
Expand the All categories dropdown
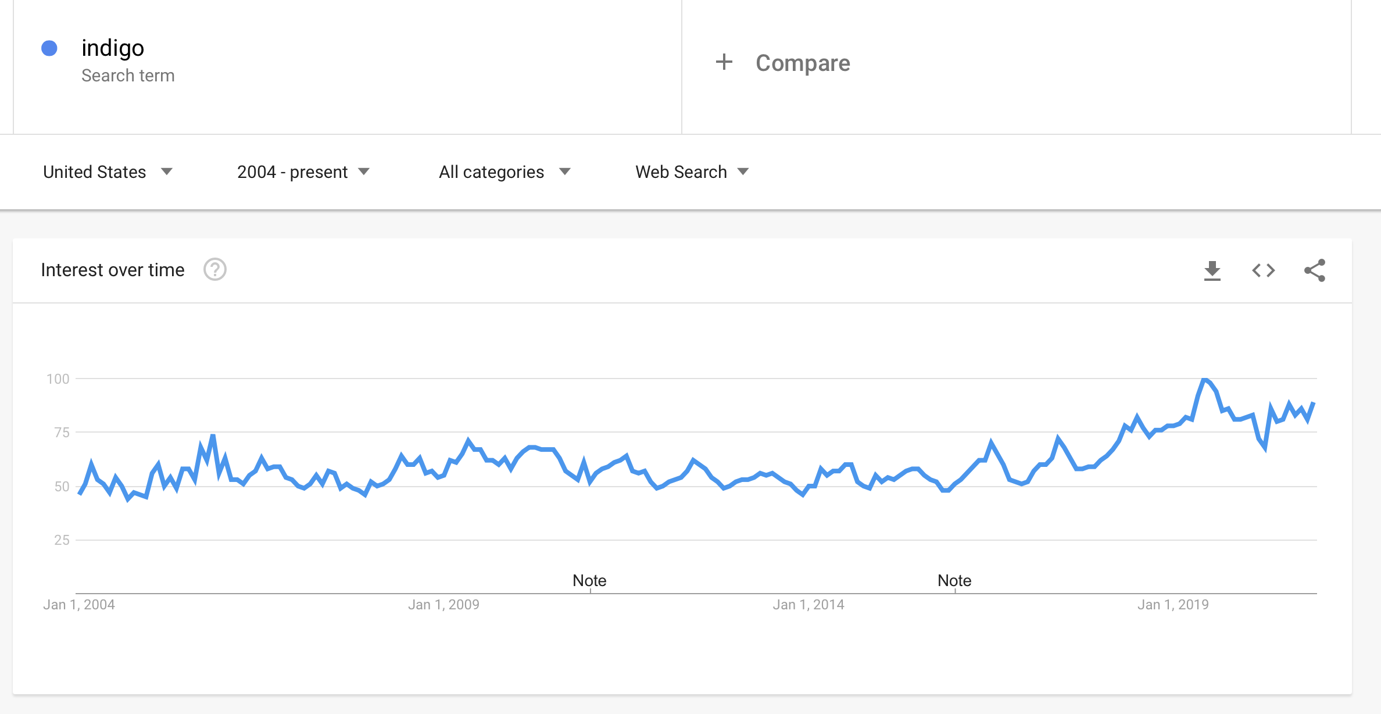pyautogui.click(x=505, y=172)
